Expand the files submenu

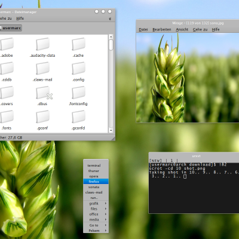click(96, 209)
